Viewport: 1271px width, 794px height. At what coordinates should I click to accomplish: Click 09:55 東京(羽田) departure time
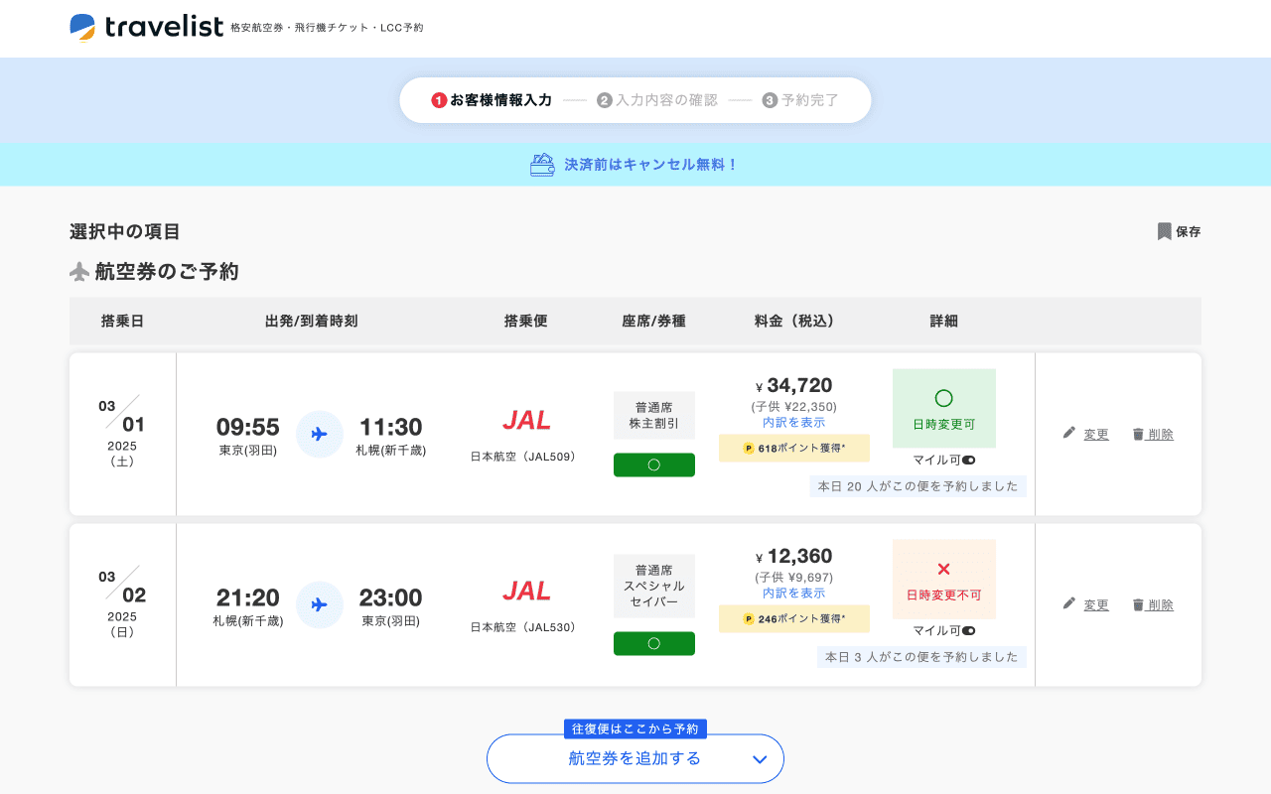pos(248,436)
